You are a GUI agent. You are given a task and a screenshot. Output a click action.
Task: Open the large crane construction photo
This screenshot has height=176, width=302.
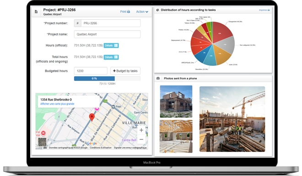click(x=232, y=119)
